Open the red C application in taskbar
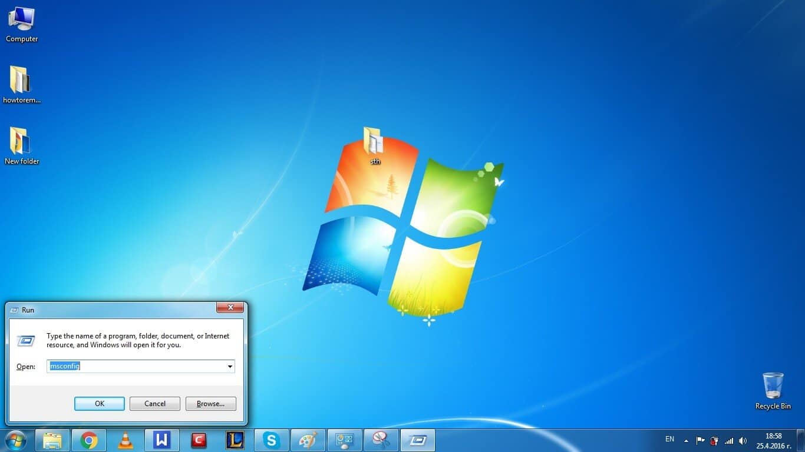The height and width of the screenshot is (452, 805). (199, 440)
